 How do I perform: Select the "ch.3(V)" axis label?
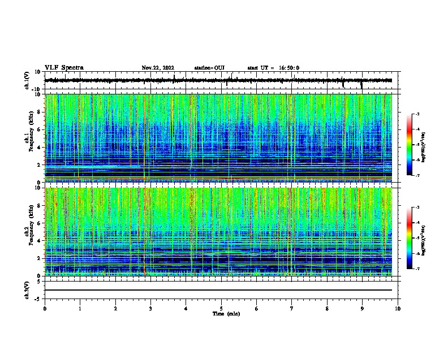click(27, 290)
